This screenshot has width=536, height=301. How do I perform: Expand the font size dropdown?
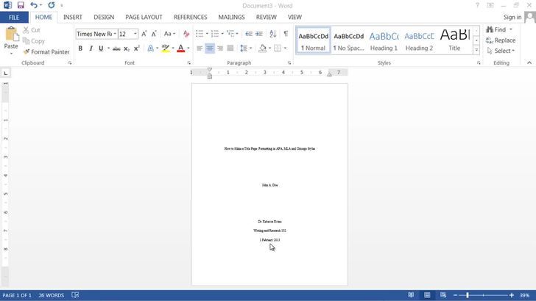click(135, 34)
